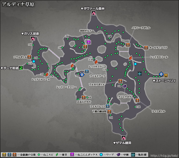Click the ×12 count near ライフボトル chest
179x158 pixels.
(x=138, y=107)
